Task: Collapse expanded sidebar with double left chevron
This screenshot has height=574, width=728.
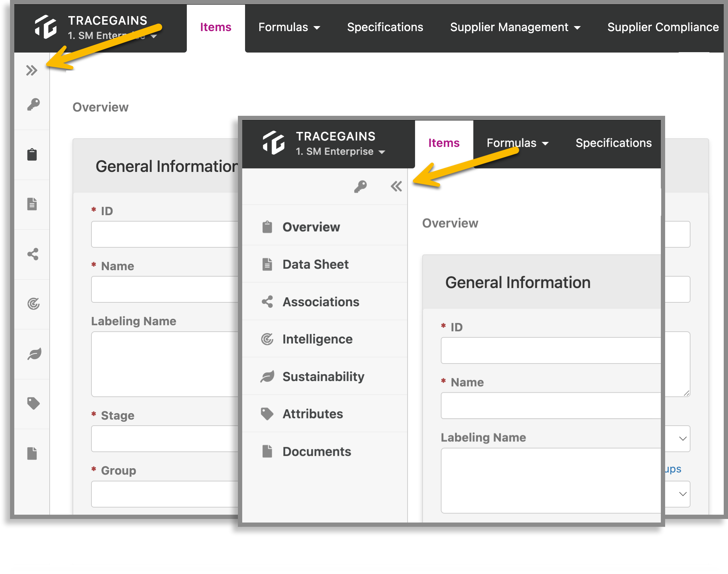Action: 396,186
